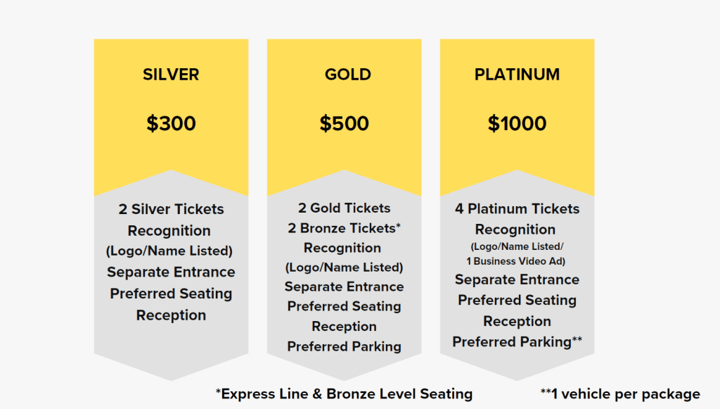This screenshot has width=720, height=409.
Task: Click (Logo/Name Listed) in the Gold package
Action: pyautogui.click(x=344, y=268)
